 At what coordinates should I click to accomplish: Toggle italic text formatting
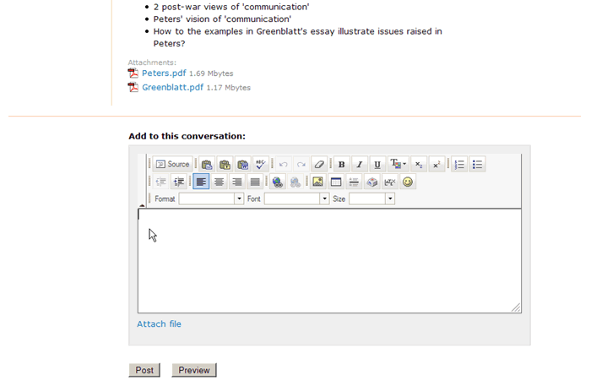pos(359,165)
